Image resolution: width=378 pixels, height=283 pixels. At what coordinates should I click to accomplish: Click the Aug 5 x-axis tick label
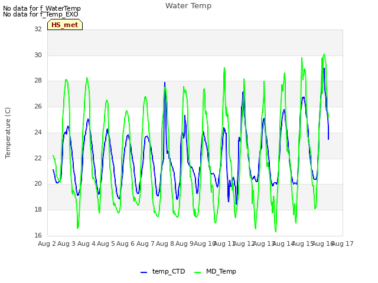(106, 243)
